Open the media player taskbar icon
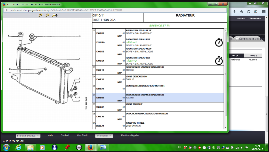The height and width of the screenshot is (152, 269). pos(42,147)
